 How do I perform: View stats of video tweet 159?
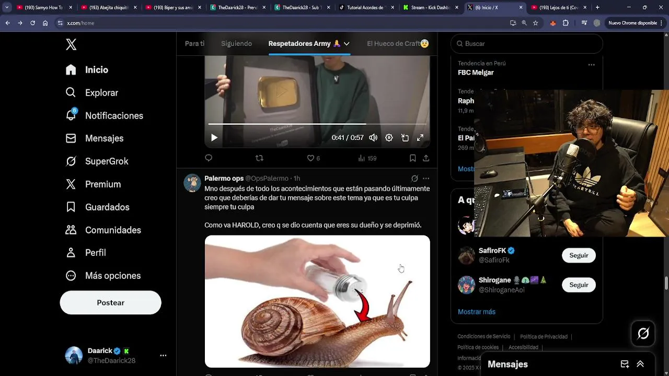pyautogui.click(x=367, y=158)
